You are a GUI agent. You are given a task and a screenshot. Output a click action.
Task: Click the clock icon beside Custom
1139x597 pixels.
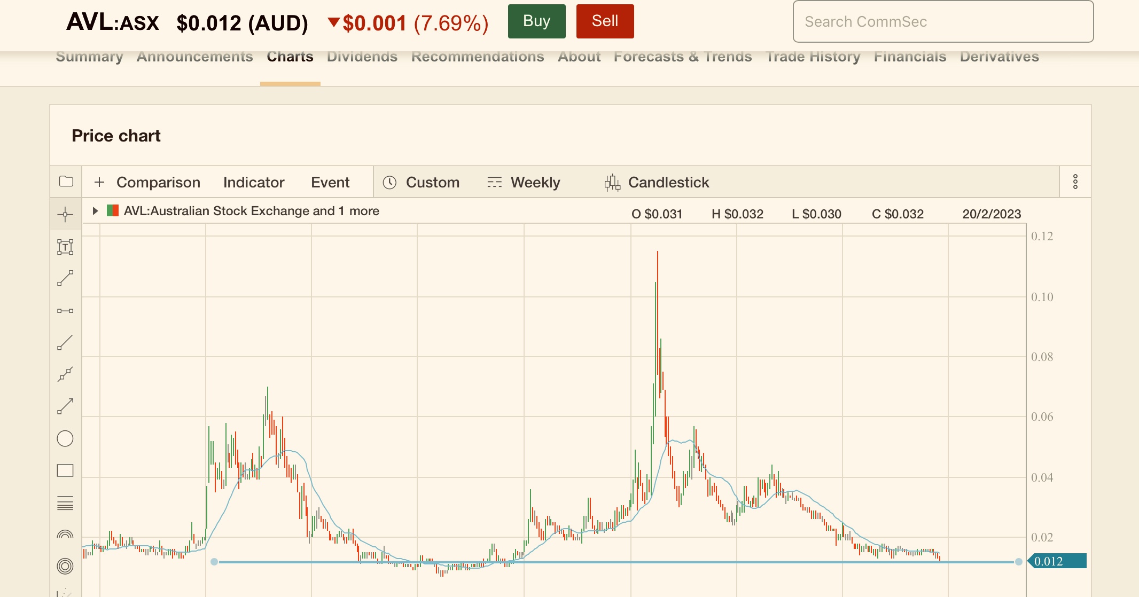[x=389, y=183]
